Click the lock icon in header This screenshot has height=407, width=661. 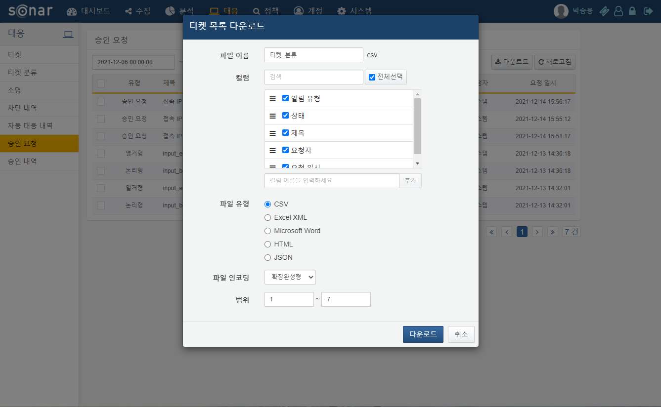pyautogui.click(x=632, y=11)
